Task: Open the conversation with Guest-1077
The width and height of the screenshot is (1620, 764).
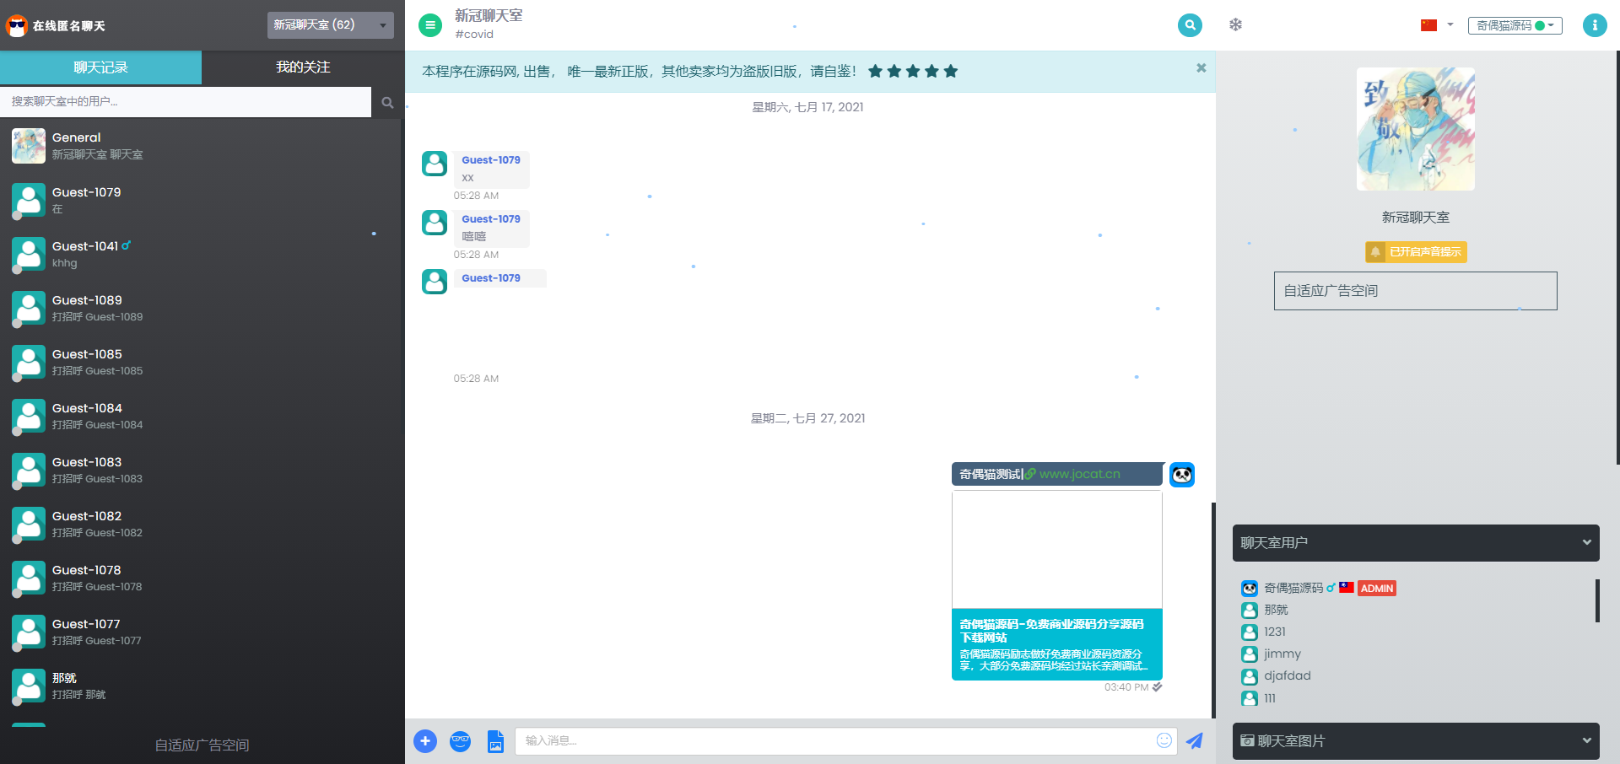Action: (202, 632)
